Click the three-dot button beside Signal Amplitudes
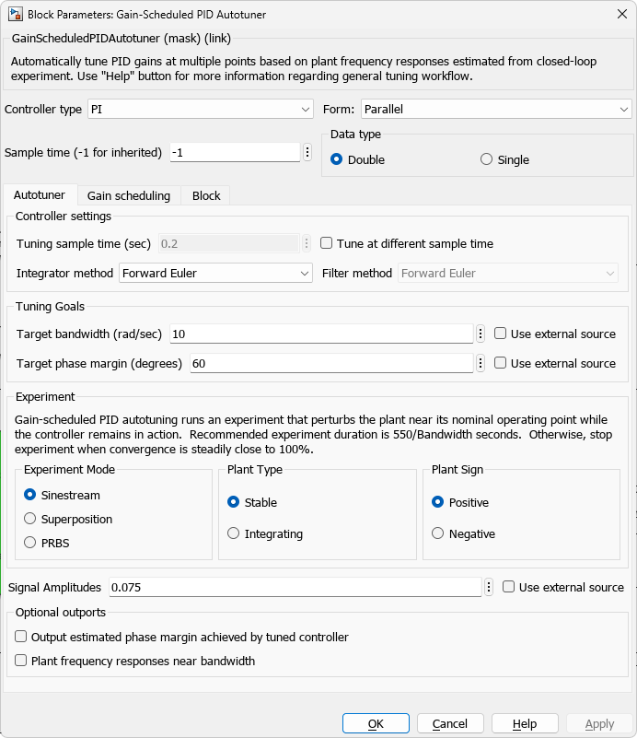The width and height of the screenshot is (637, 738). 489,587
